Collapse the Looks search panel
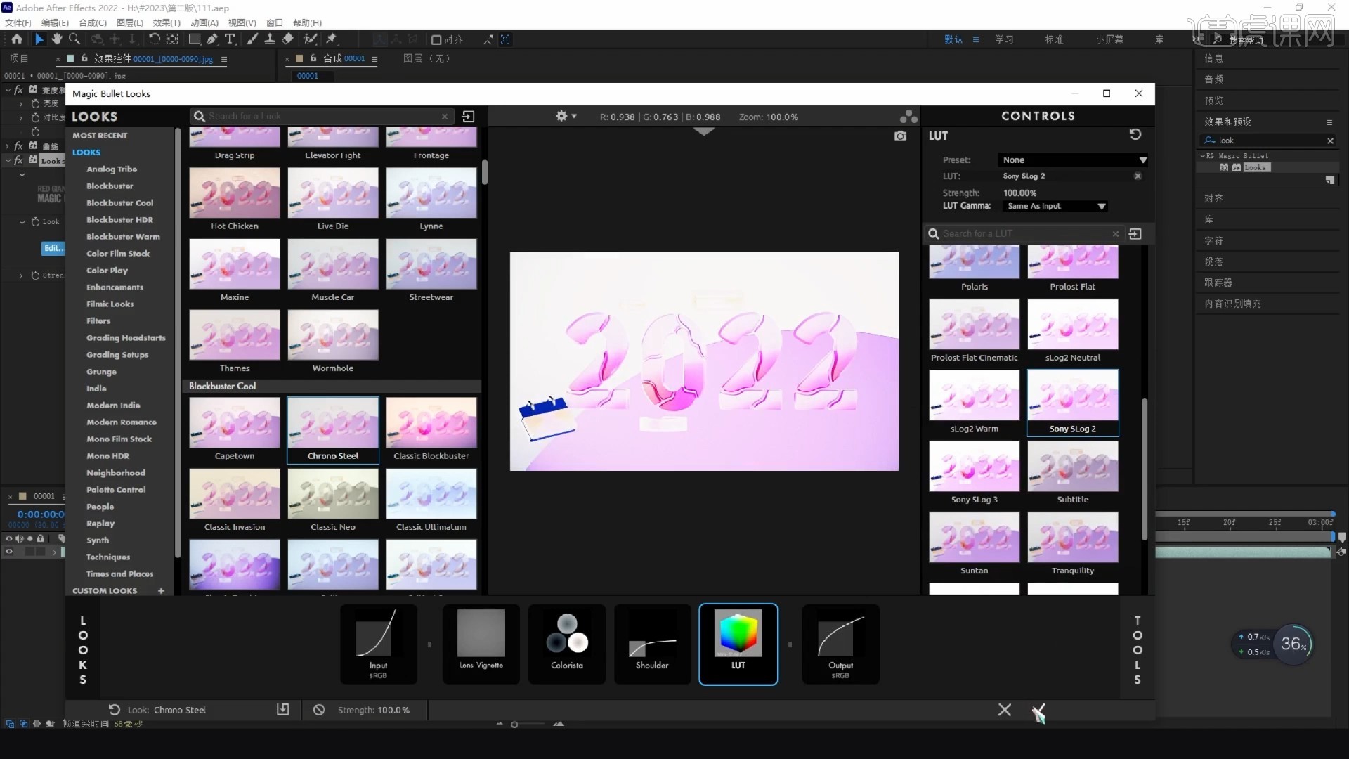The image size is (1349, 759). 468,117
